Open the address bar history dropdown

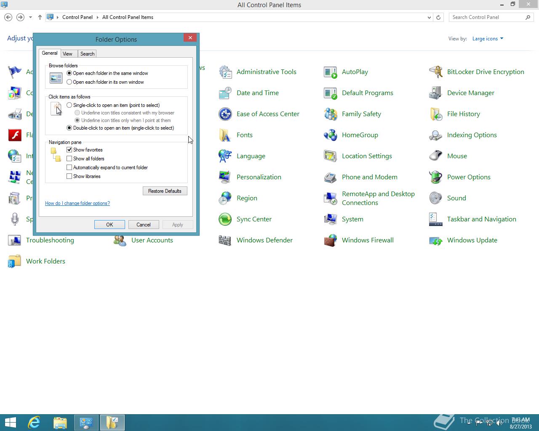click(429, 17)
